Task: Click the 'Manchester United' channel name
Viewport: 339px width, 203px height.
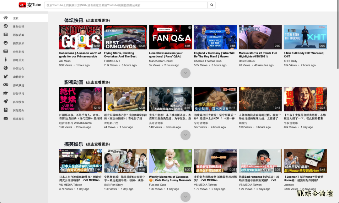Action: [161, 61]
